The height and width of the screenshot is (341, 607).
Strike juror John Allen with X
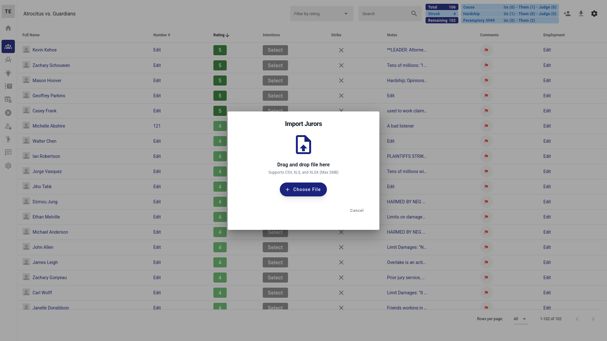[x=341, y=247]
